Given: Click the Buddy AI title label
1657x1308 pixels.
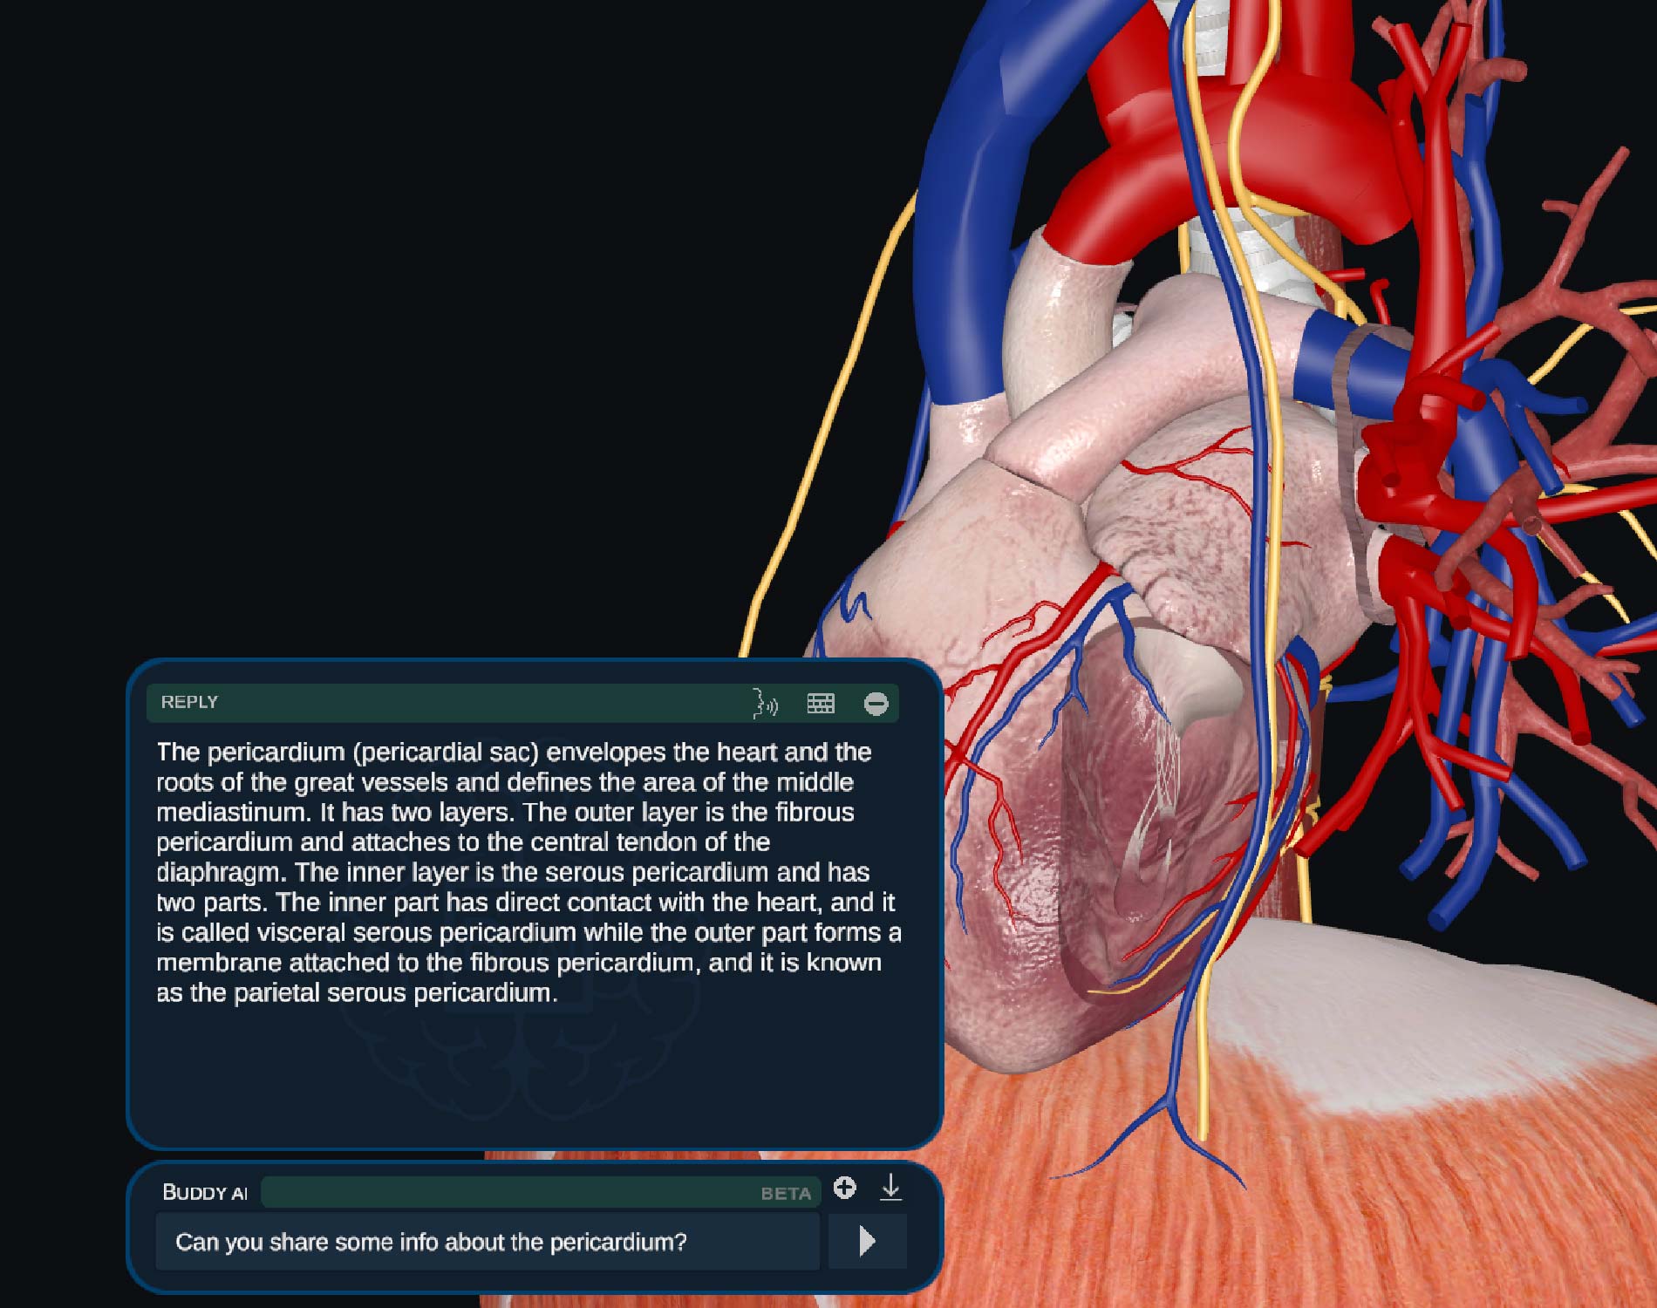Looking at the screenshot, I should pos(205,1193).
